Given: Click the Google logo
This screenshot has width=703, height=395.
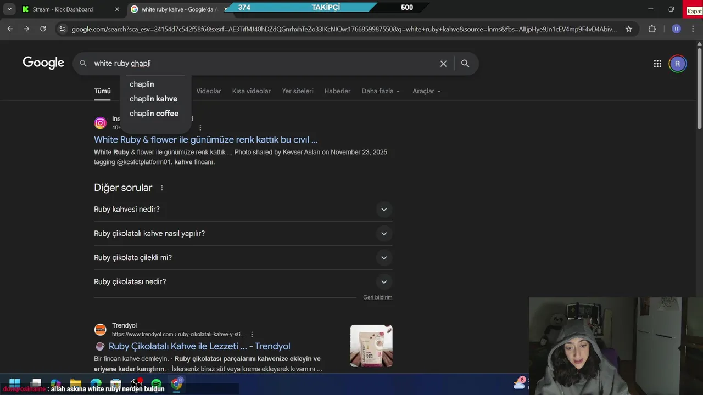Looking at the screenshot, I should coord(43,63).
